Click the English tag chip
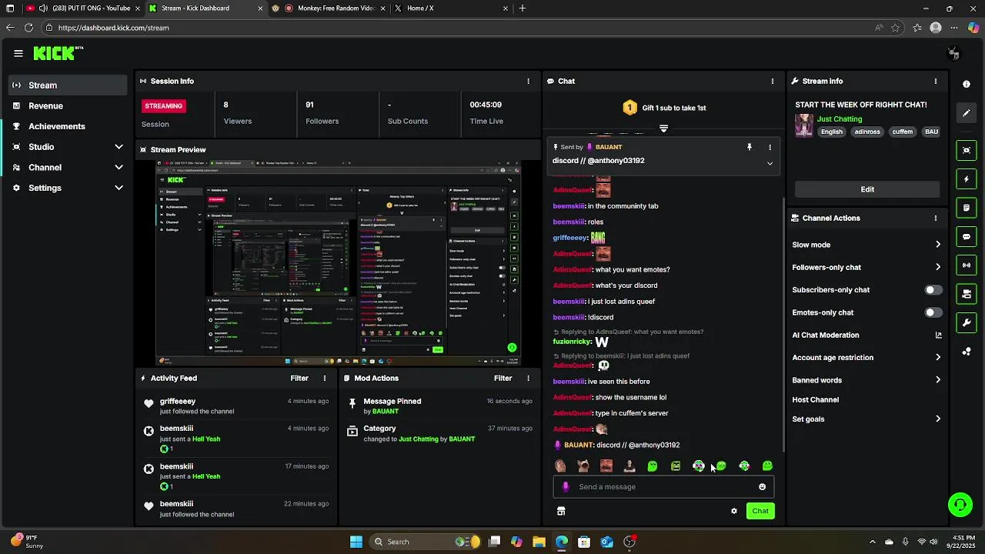 coord(832,132)
